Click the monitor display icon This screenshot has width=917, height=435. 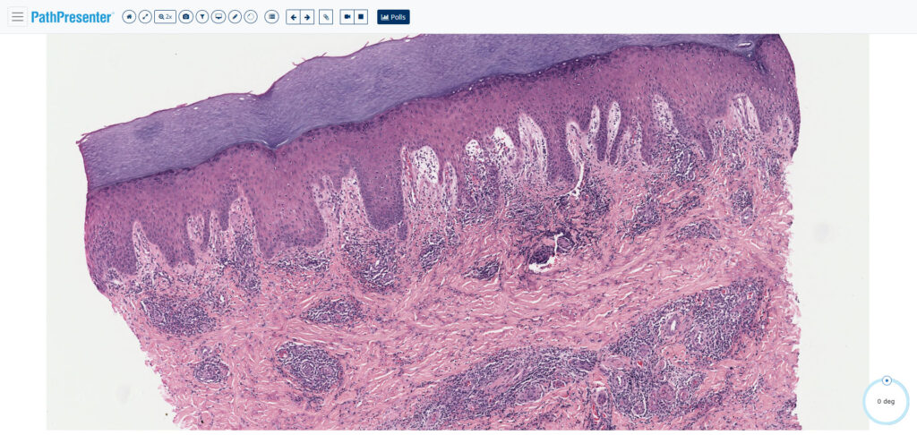219,17
